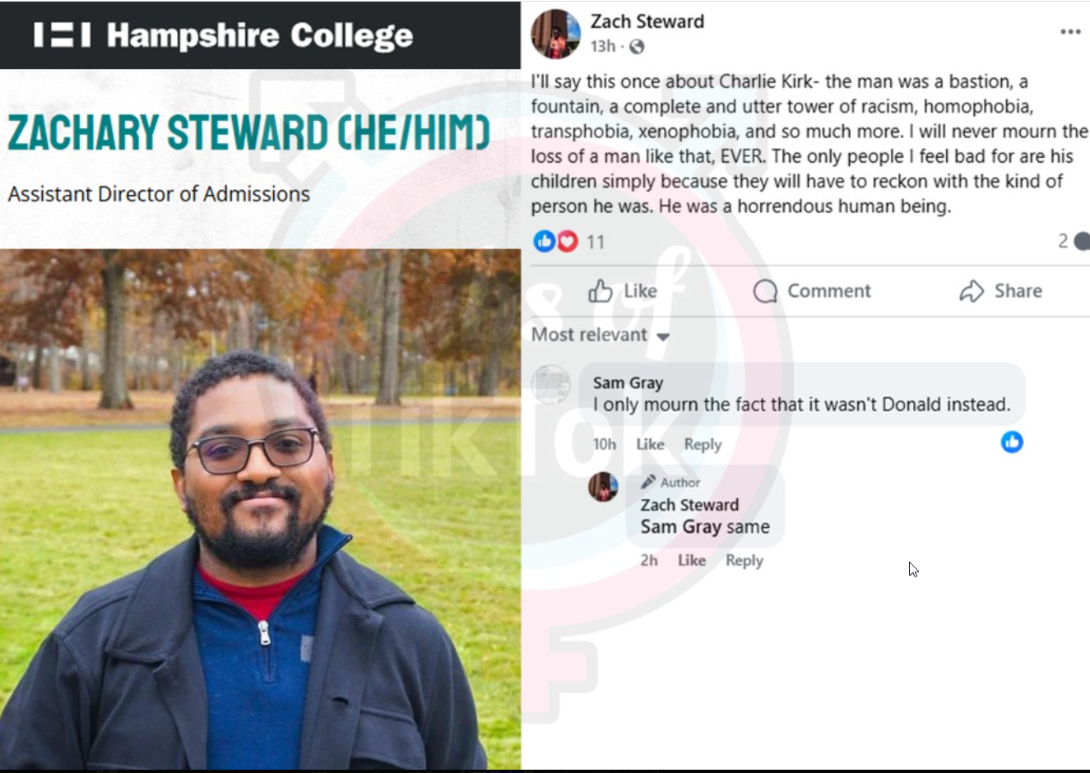This screenshot has height=773, width=1090.
Task: Click the Hampshire College logo header
Action: (224, 35)
